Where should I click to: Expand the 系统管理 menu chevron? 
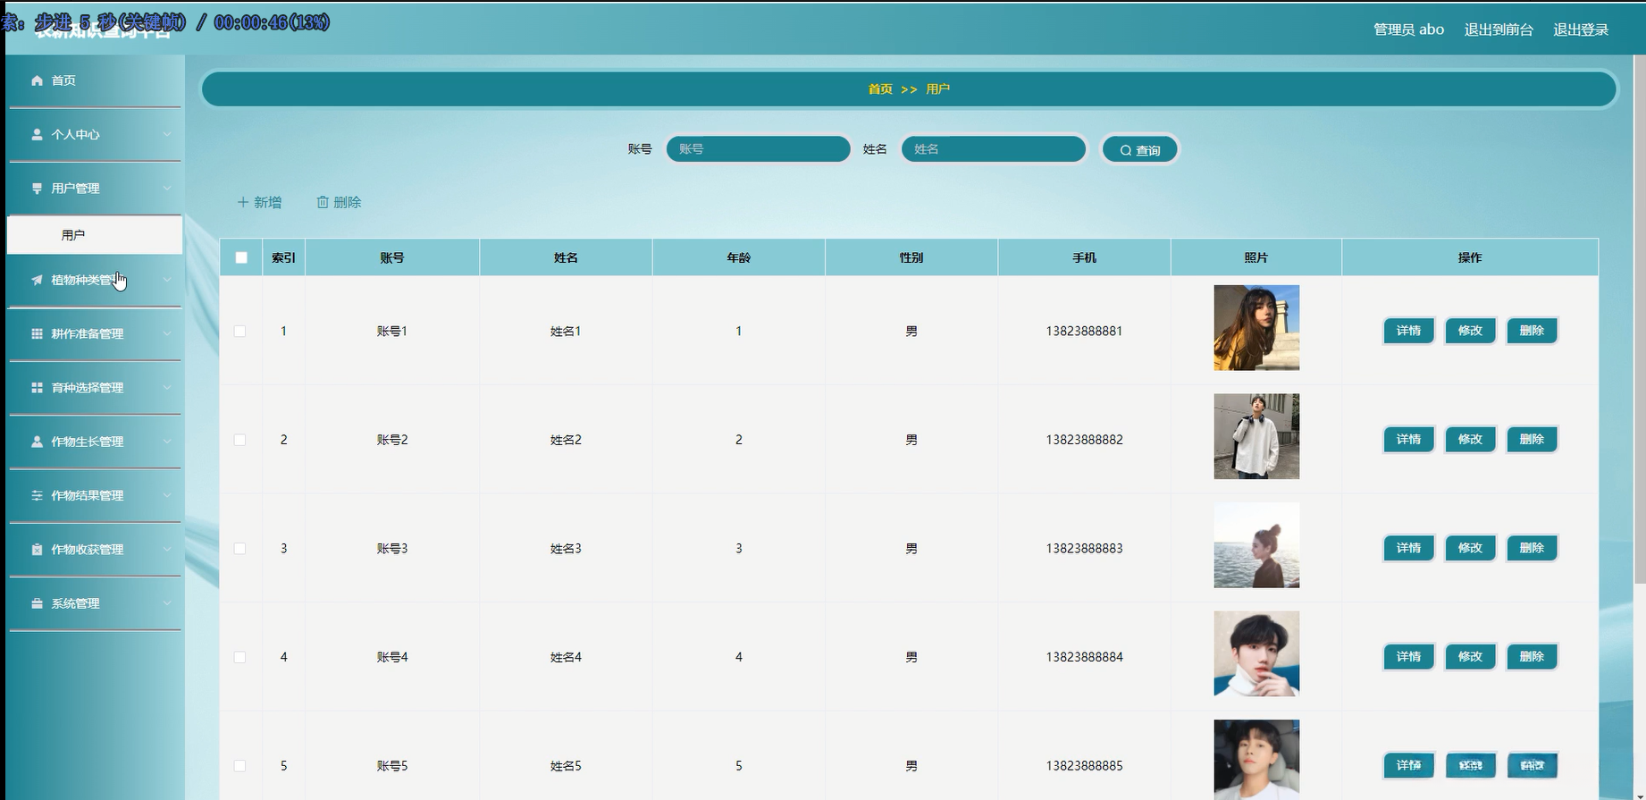click(x=167, y=603)
